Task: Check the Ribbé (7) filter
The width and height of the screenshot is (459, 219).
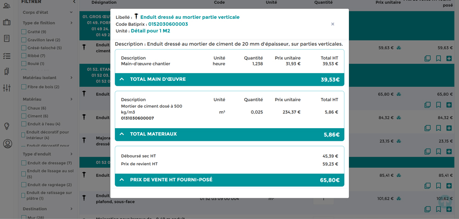Action: coord(24,56)
